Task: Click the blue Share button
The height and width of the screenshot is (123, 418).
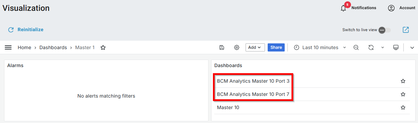Action: tap(276, 47)
